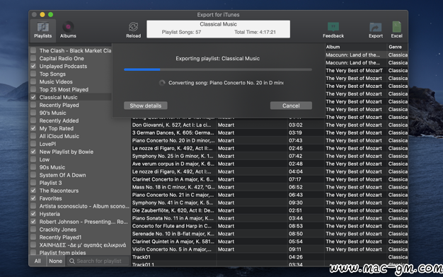Select Piano Concerto No. 21 in C major
Viewport: 443px width, 277px height.
coord(173,195)
